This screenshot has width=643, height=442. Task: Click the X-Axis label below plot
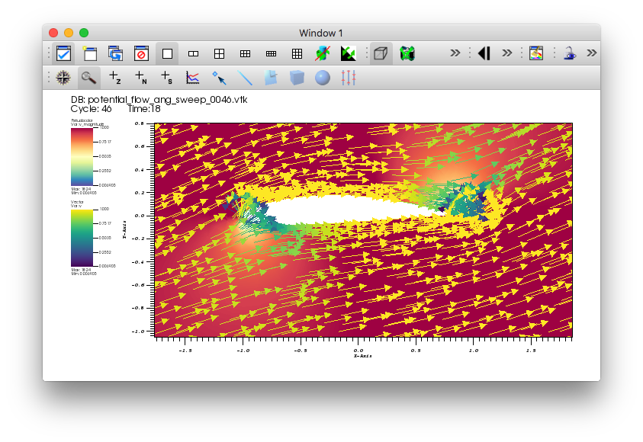pos(362,356)
